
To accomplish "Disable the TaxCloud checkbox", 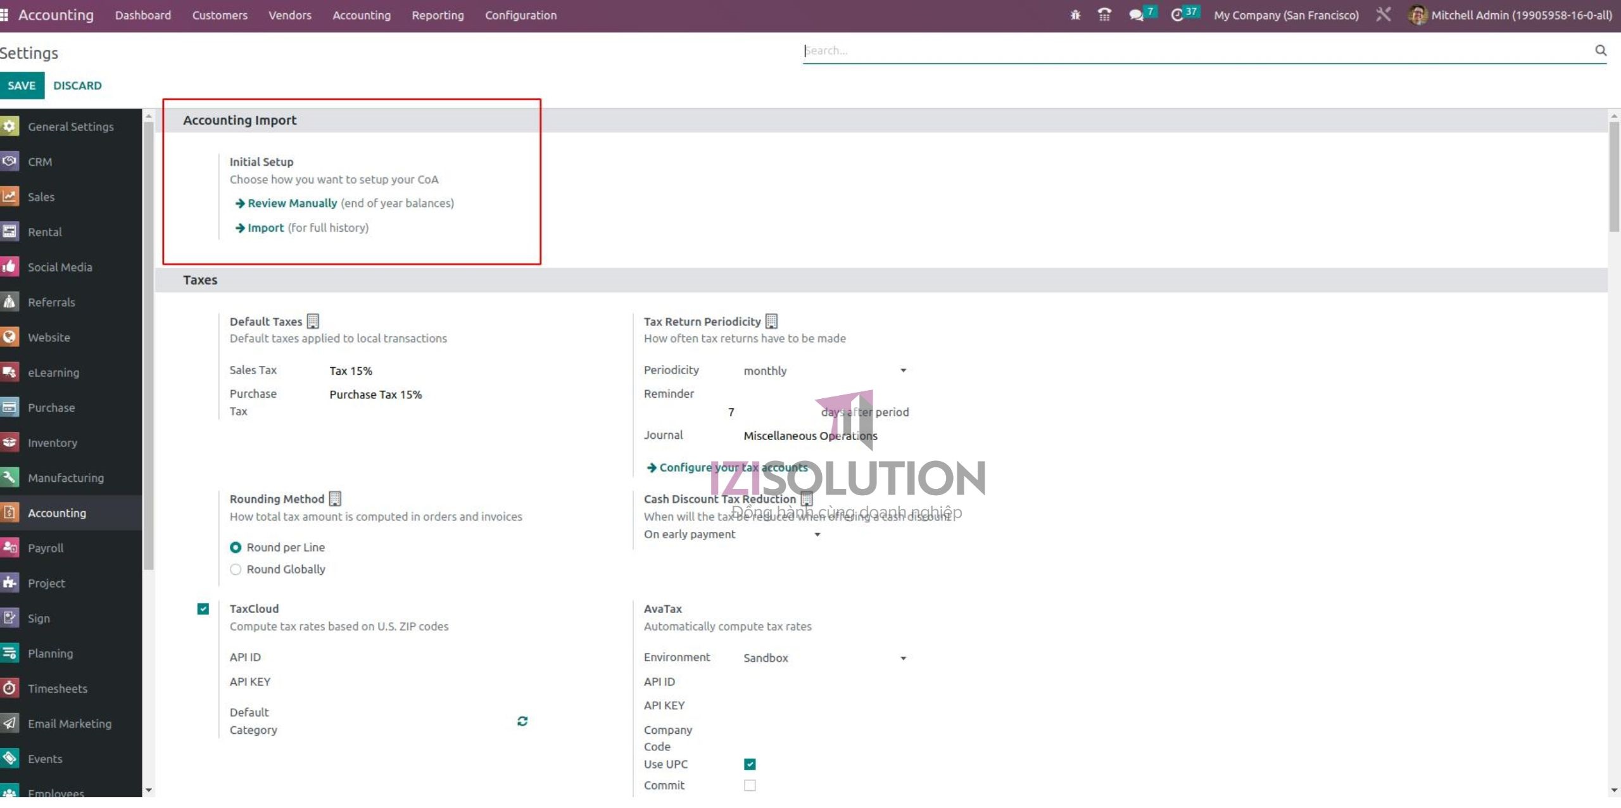I will pyautogui.click(x=203, y=609).
